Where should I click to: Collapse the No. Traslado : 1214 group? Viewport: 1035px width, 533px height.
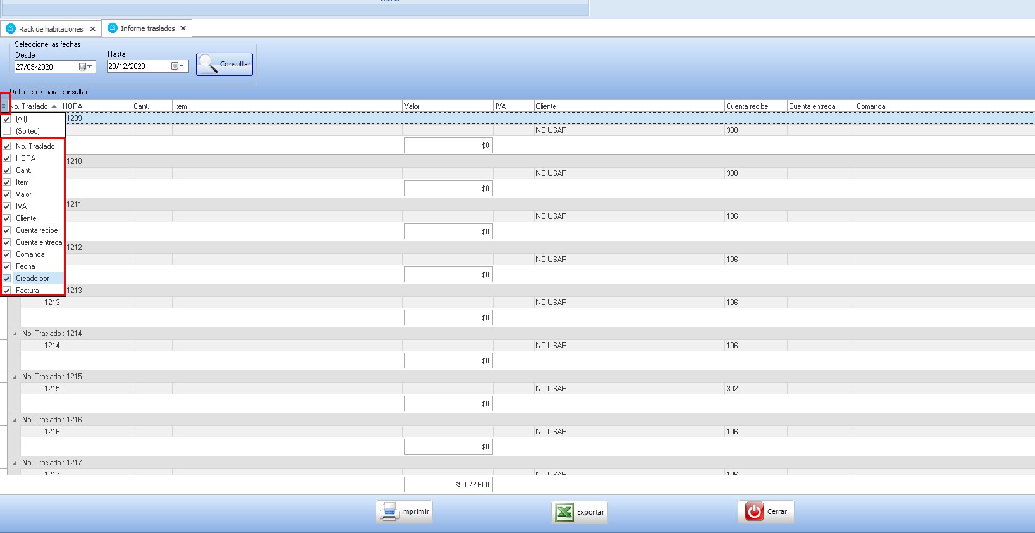pyautogui.click(x=15, y=334)
